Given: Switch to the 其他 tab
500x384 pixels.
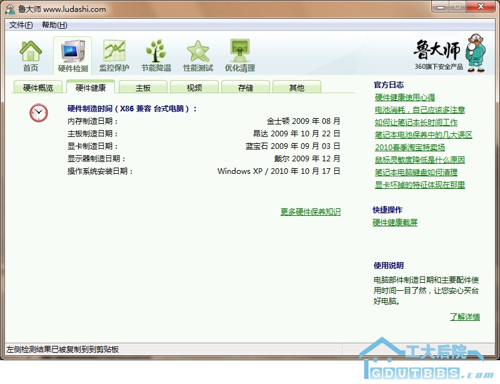Looking at the screenshot, I should [x=297, y=88].
